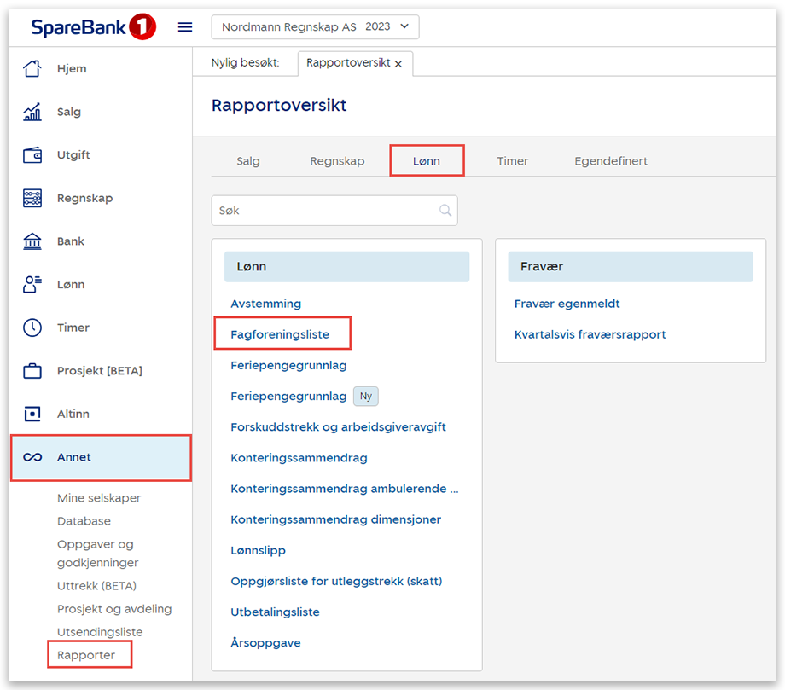Select the Regnskap abacus icon
Image resolution: width=785 pixels, height=690 pixels.
coord(32,198)
